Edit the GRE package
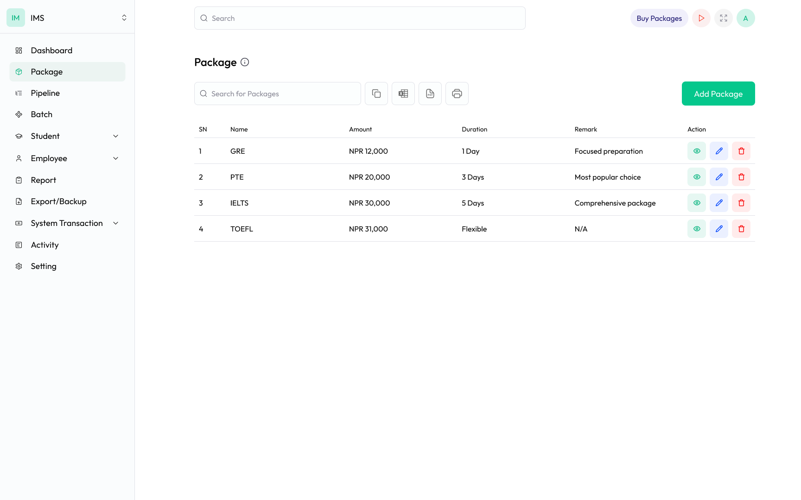 [x=719, y=151]
